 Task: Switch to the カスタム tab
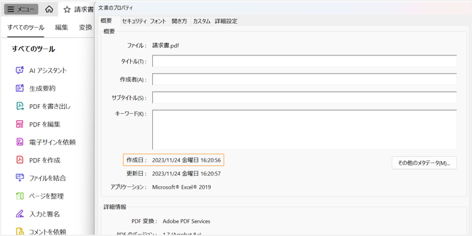pyautogui.click(x=201, y=21)
